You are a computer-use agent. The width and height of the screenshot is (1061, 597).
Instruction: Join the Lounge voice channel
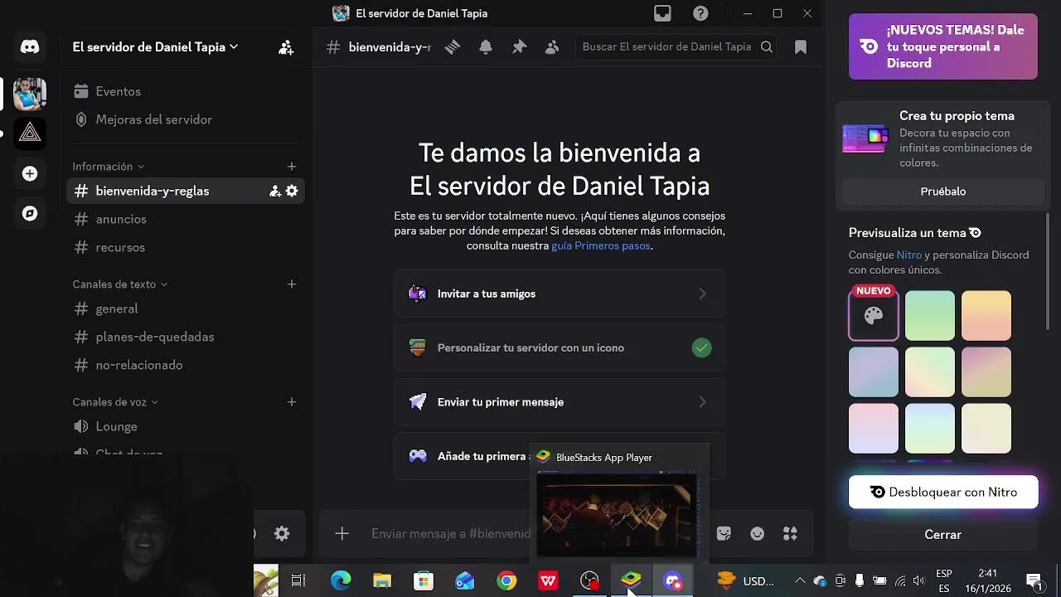186,426
